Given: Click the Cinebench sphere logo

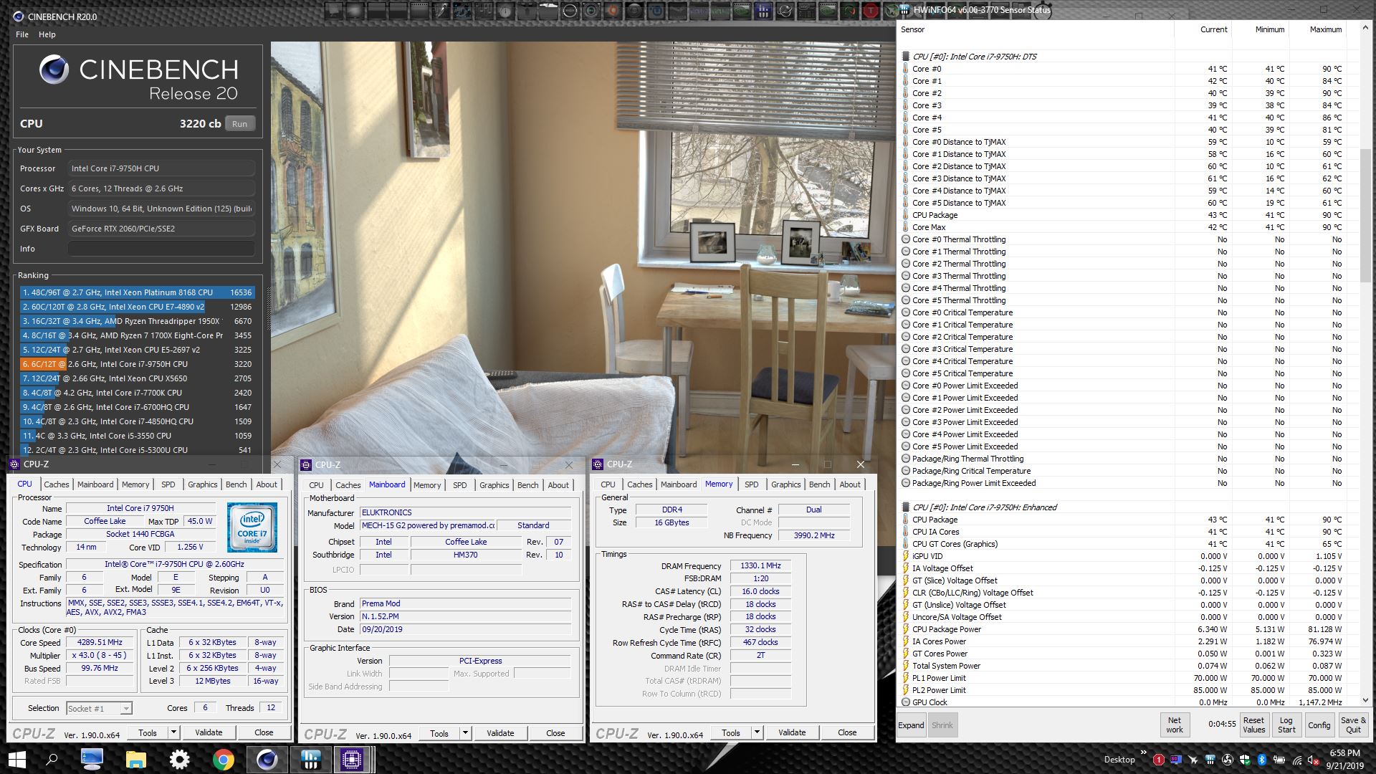Looking at the screenshot, I should tap(54, 70).
